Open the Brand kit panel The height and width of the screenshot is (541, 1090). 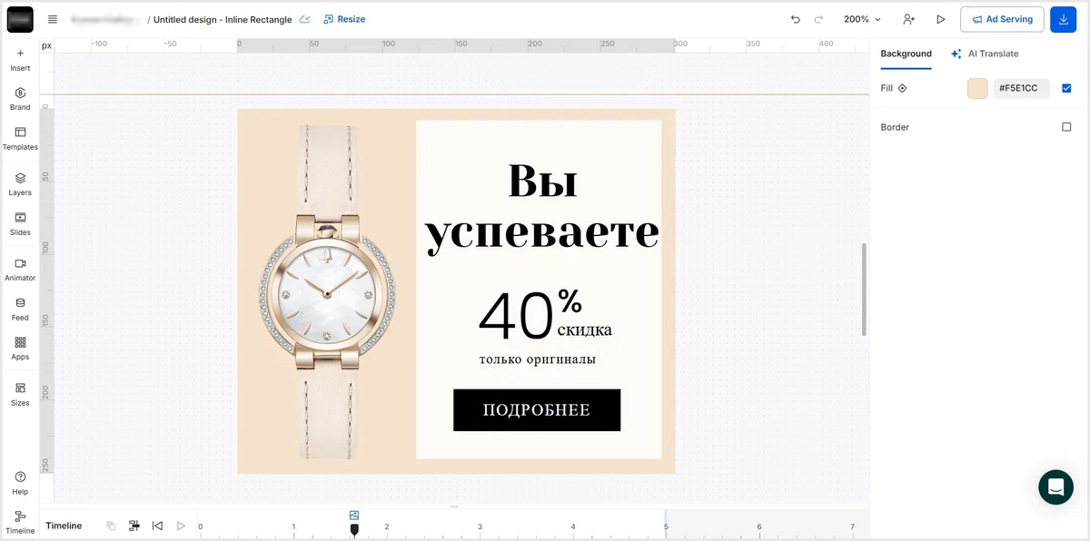click(20, 99)
